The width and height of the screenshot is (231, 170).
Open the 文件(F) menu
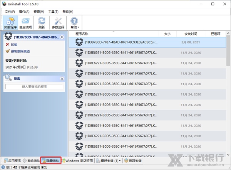pos(10,12)
